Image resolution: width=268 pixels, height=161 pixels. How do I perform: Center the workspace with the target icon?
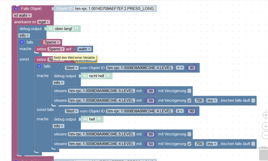tap(265, 115)
